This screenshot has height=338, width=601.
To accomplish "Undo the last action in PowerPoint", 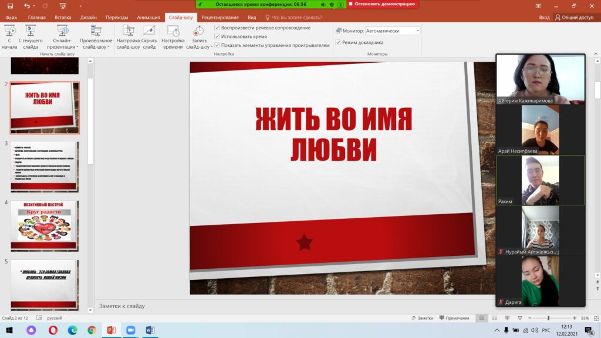I will 26,6.
